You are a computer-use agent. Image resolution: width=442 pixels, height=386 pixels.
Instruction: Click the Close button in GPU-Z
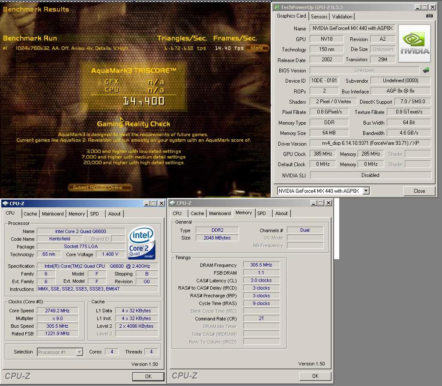(x=419, y=191)
